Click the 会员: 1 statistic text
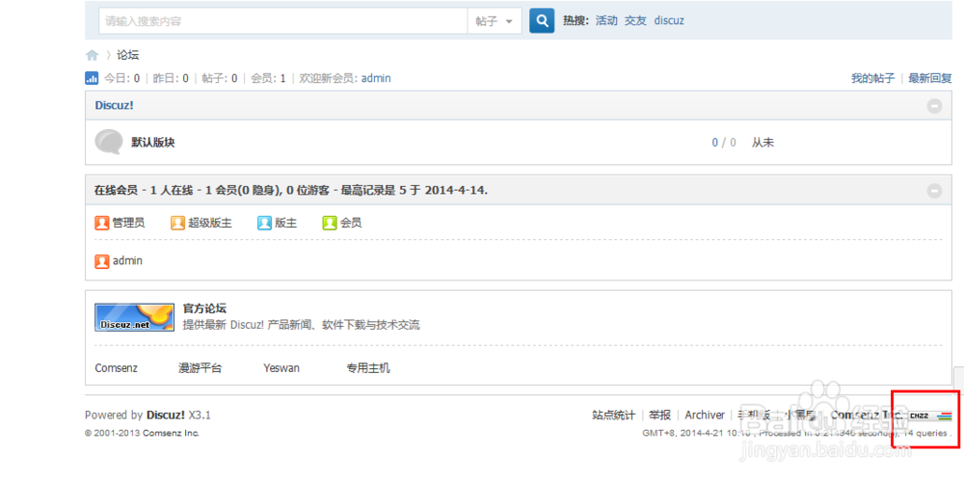This screenshot has width=964, height=483. (x=268, y=78)
